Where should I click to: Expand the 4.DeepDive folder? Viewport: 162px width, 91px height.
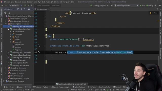pos(6,68)
